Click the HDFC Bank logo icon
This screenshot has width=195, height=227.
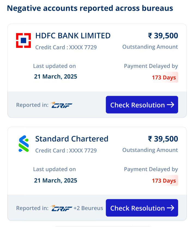pyautogui.click(x=23, y=40)
